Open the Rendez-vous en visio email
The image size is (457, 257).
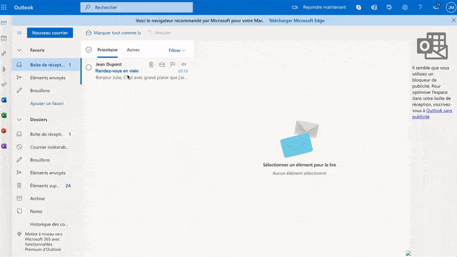tap(137, 71)
